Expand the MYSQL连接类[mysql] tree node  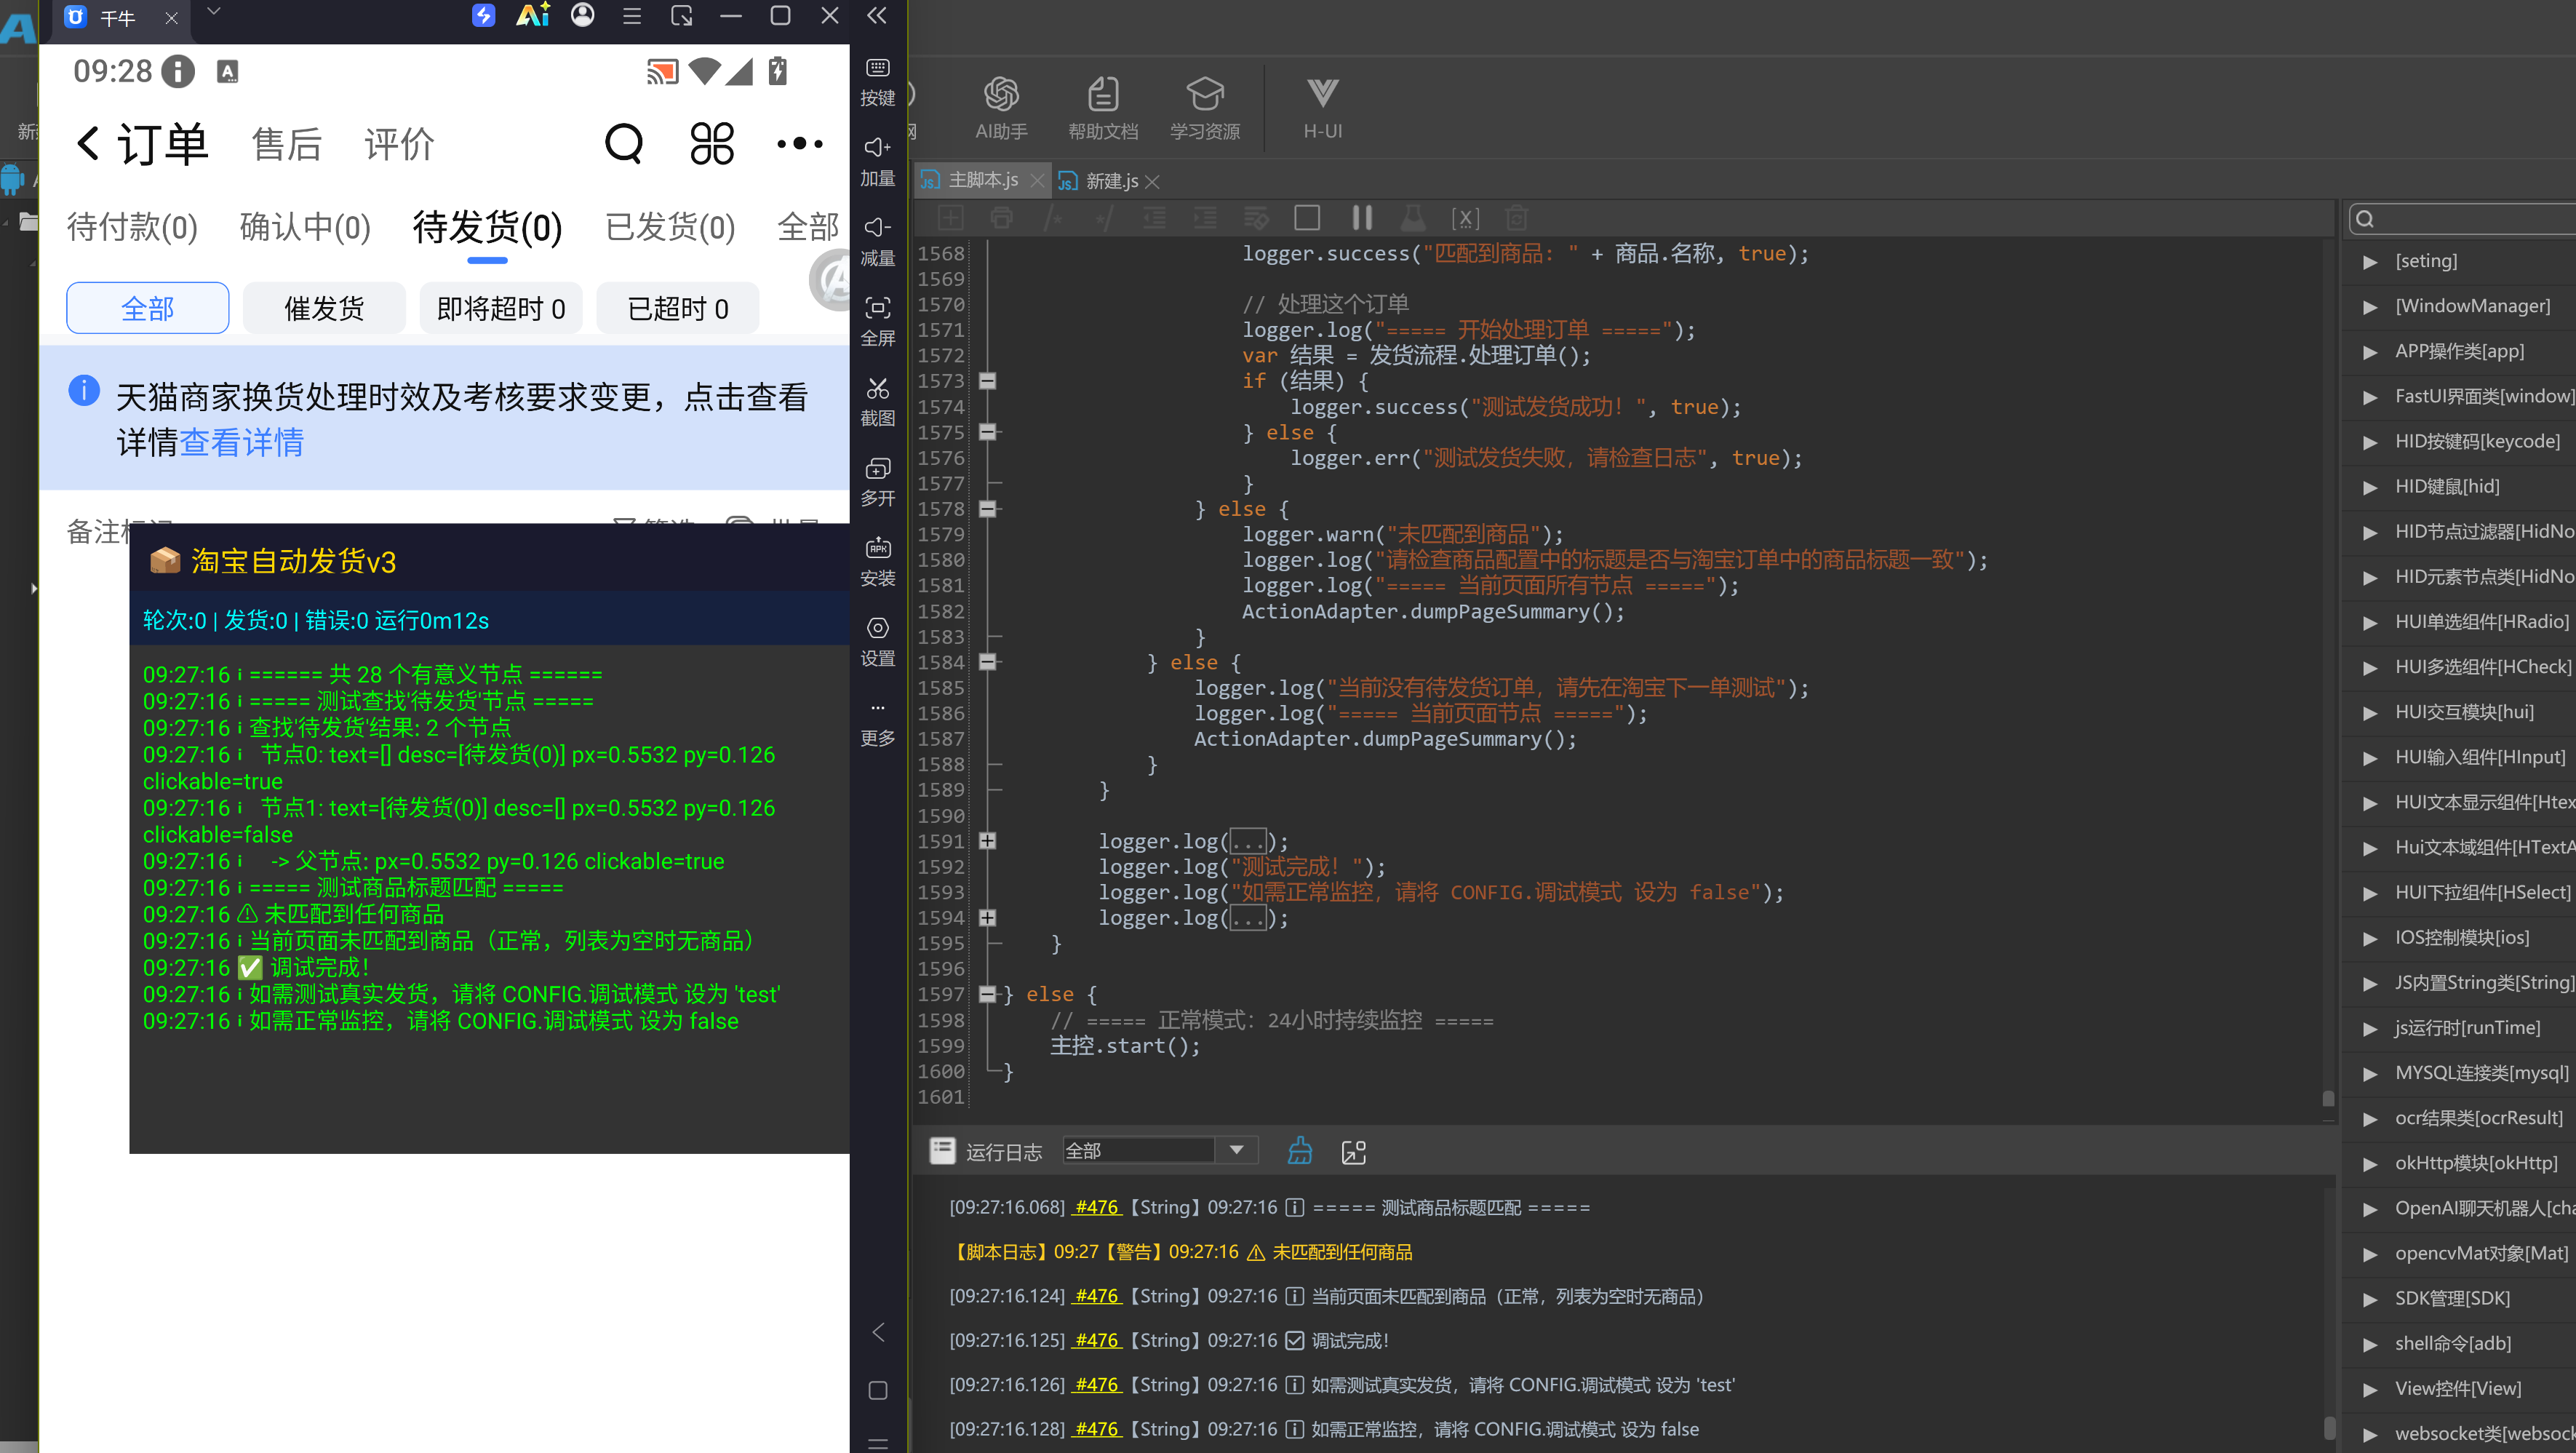[x=2369, y=1074]
